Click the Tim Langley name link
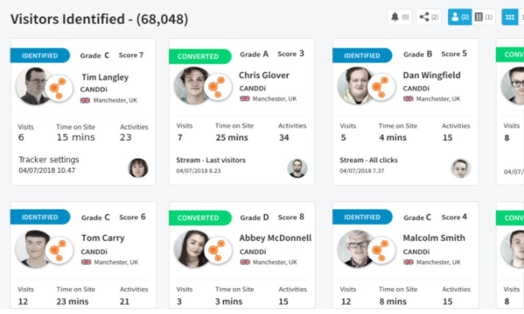 click(105, 77)
